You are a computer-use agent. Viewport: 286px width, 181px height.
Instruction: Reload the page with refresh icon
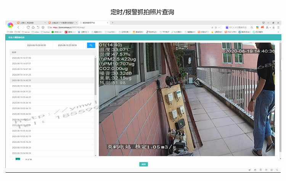pos(28,27)
